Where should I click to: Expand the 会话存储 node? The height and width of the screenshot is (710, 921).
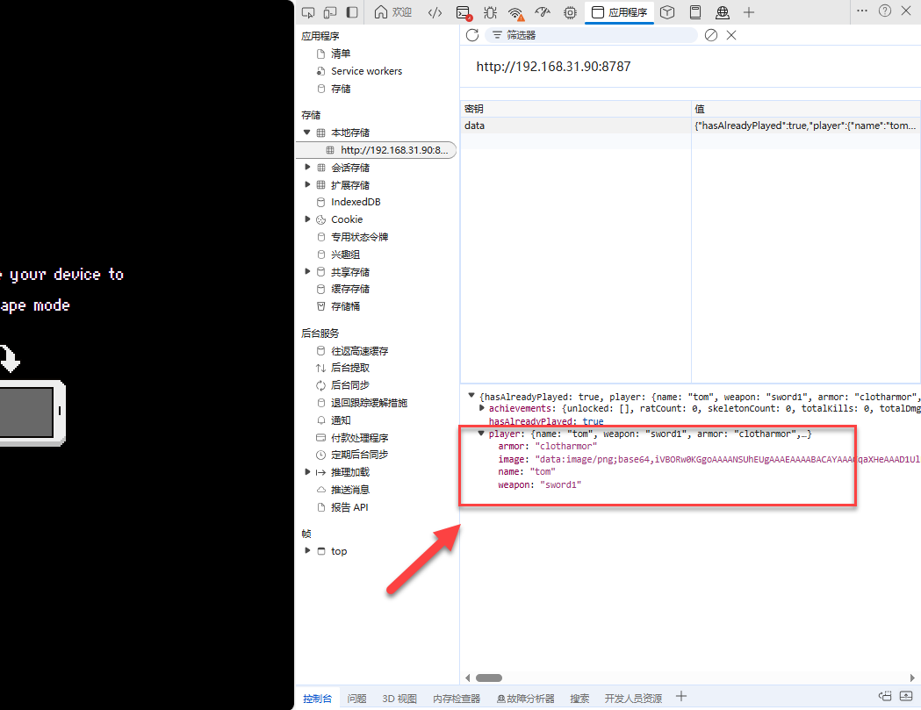(307, 168)
